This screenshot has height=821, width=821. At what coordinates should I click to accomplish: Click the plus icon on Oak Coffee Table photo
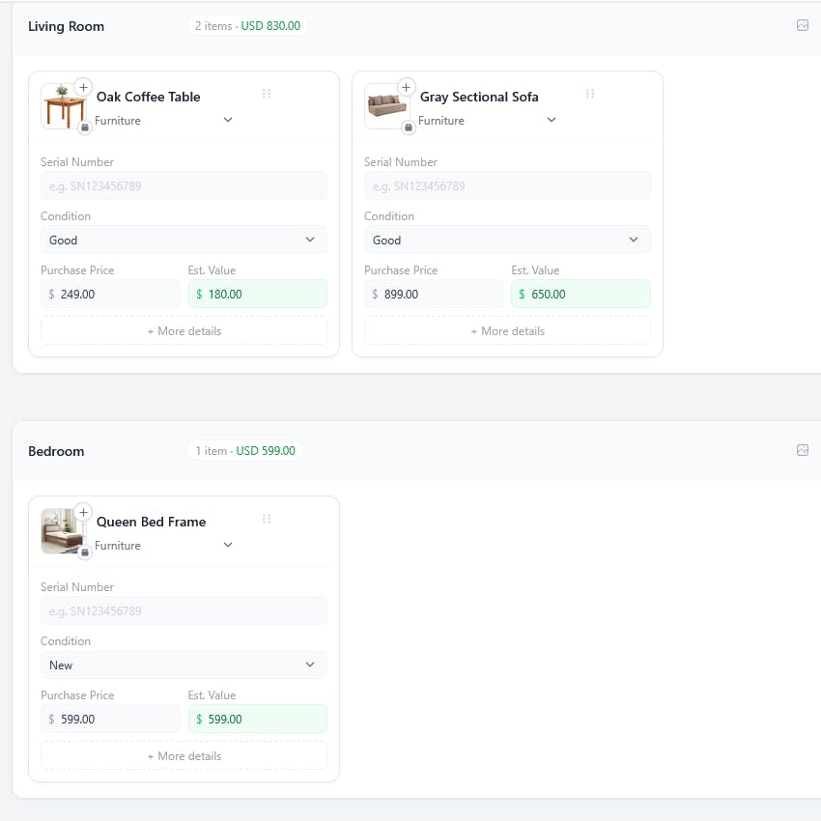(x=83, y=87)
